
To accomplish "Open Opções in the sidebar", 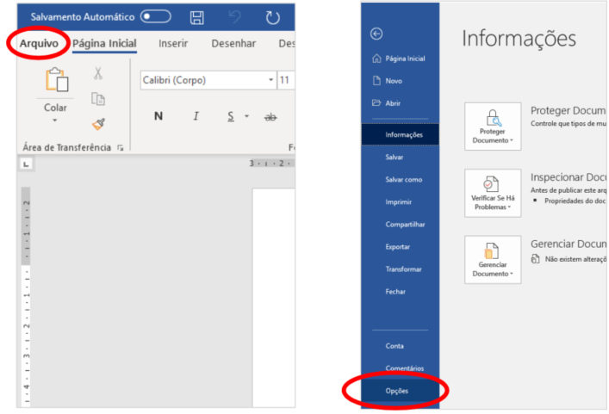I will (x=400, y=391).
